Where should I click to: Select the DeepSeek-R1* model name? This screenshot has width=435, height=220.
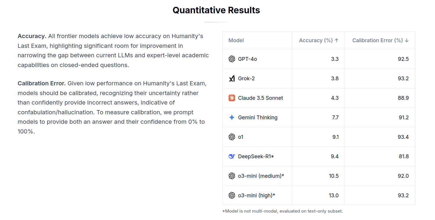coord(256,157)
